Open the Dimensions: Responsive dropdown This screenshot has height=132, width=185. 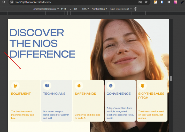[x=46, y=9]
